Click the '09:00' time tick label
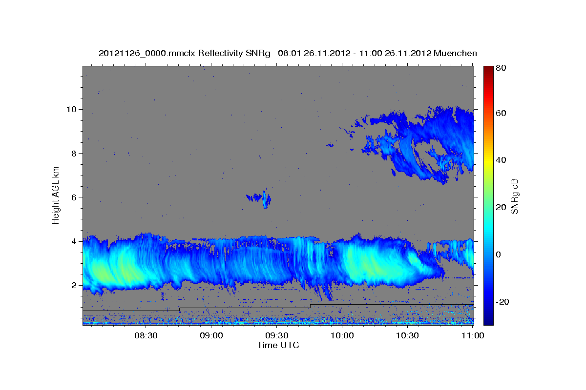586x390 pixels. (211, 335)
